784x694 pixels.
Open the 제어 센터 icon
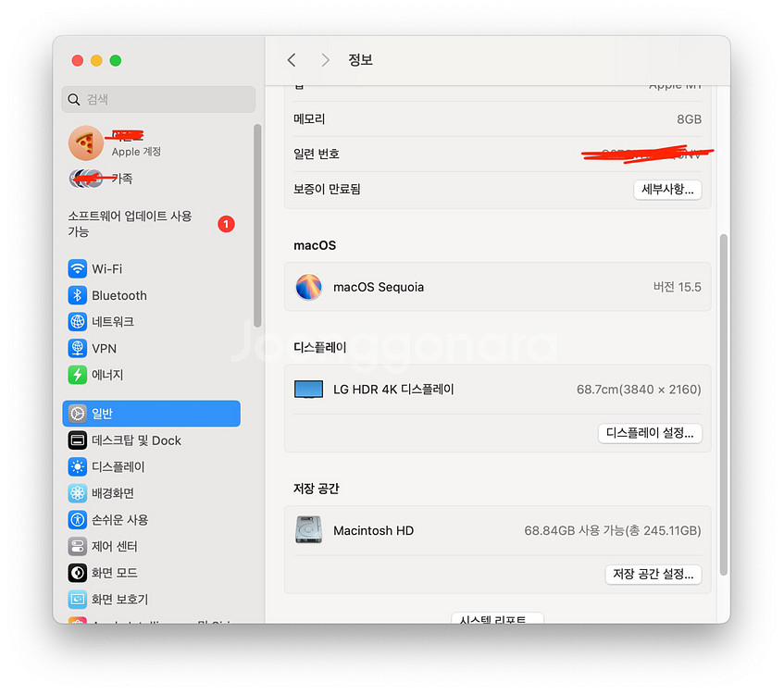point(77,546)
